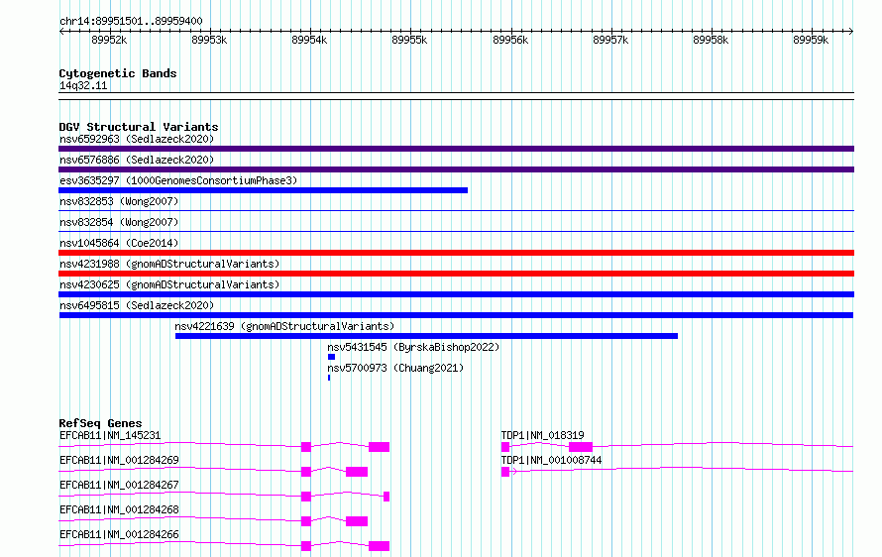Open nsv4221639 (gnomADStructuralVariants) label

pyautogui.click(x=284, y=326)
